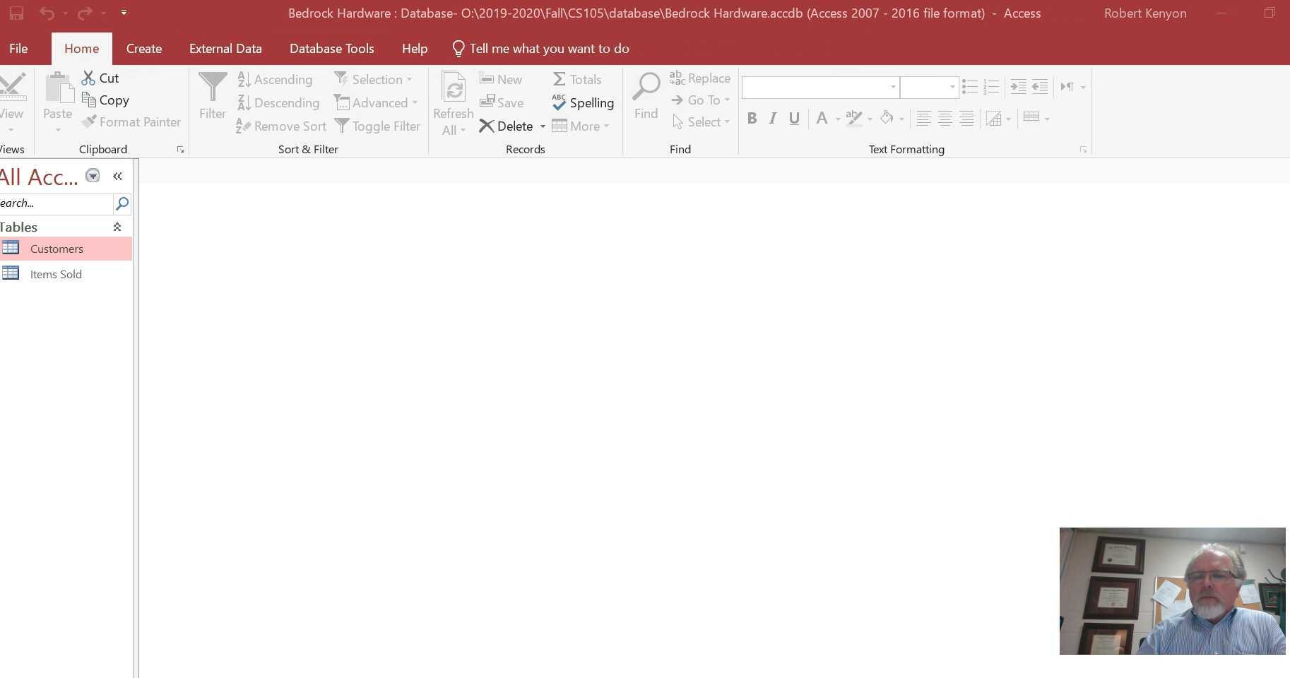Screen dimensions: 1290x678
Task: Open the More records dropdown
Action: coord(580,126)
